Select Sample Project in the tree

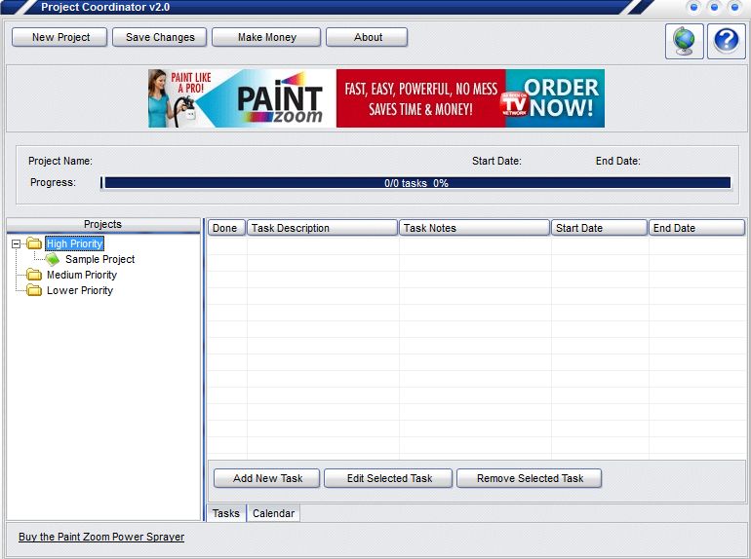[100, 259]
